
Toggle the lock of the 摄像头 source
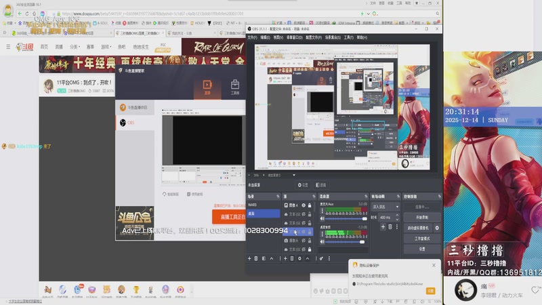click(x=310, y=241)
